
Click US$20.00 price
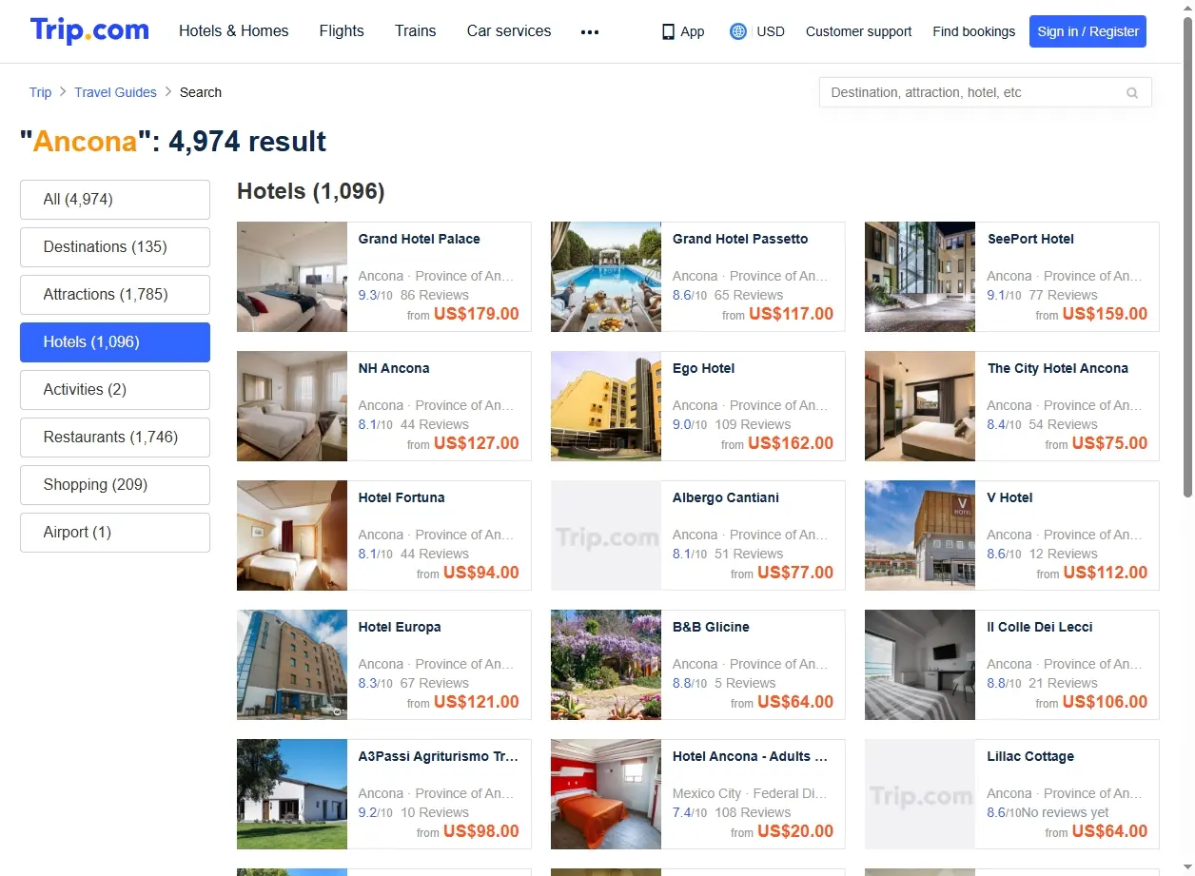click(795, 831)
